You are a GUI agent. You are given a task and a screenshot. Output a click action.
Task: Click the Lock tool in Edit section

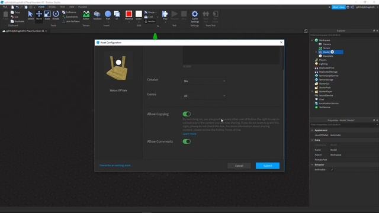pos(149,17)
